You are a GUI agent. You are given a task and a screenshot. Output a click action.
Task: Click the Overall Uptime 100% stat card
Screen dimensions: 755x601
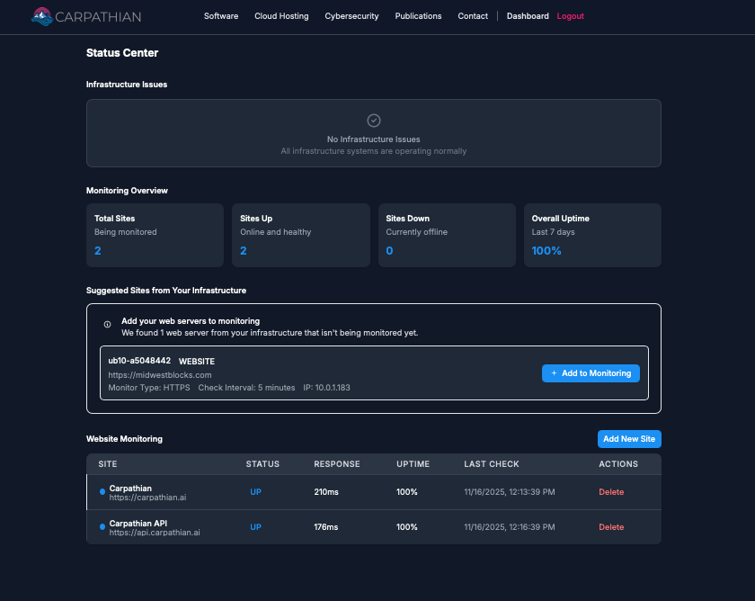point(592,235)
